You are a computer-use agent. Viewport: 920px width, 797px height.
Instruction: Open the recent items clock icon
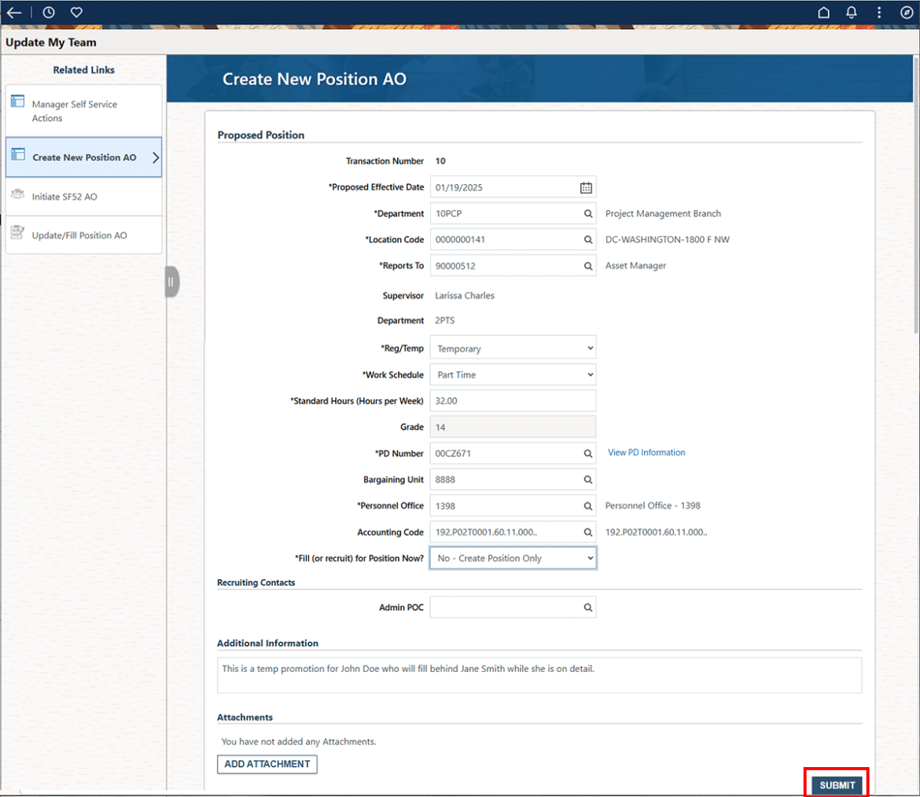pos(48,12)
